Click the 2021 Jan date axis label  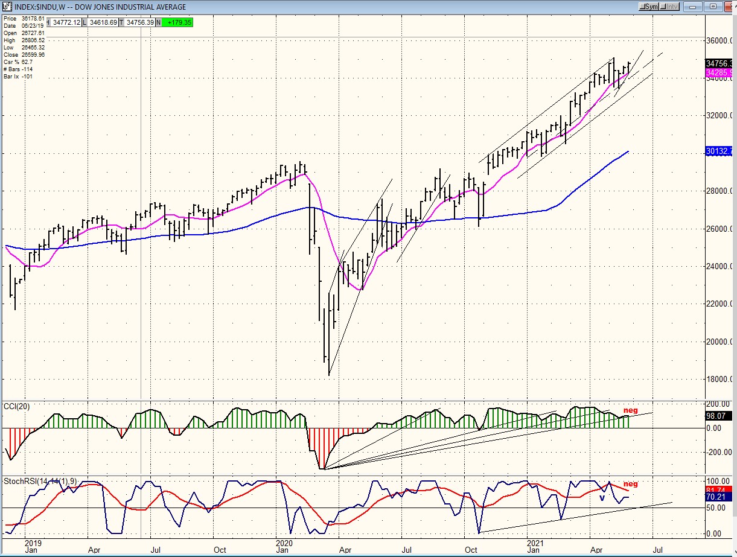pos(534,547)
